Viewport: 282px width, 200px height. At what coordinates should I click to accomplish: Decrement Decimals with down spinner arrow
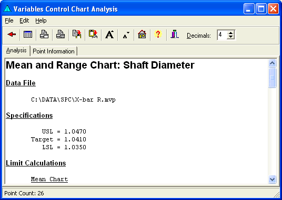pyautogui.click(x=230, y=37)
